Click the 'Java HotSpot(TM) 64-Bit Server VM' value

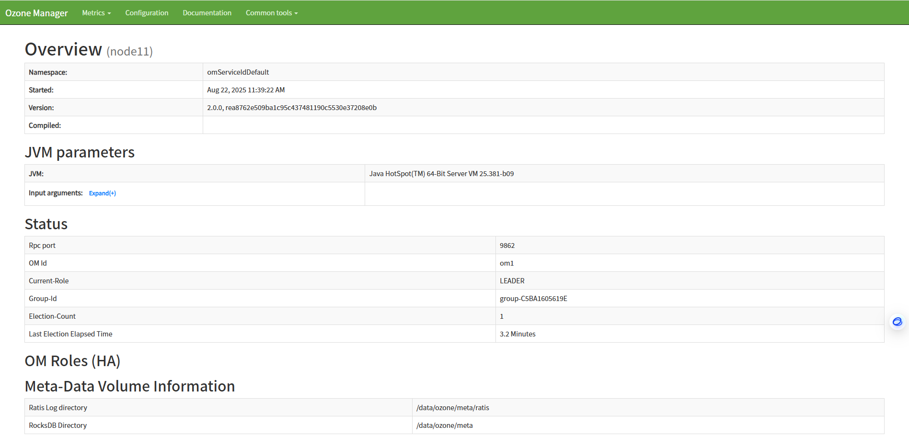441,174
